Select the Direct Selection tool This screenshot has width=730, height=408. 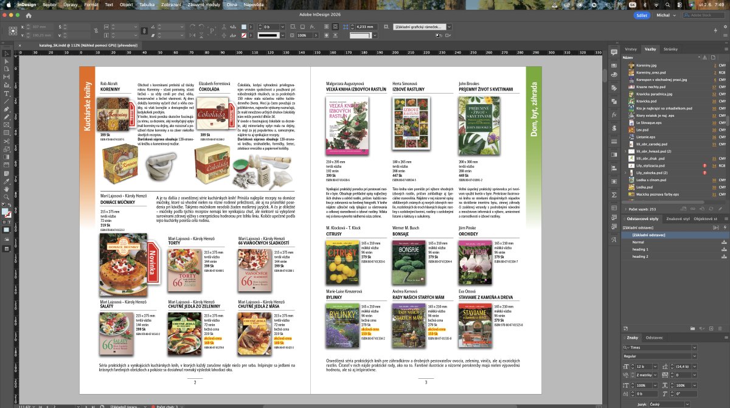(x=7, y=60)
